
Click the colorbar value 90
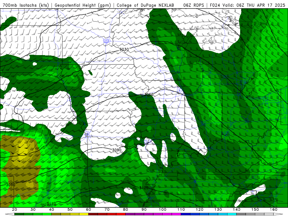(x=144, y=210)
